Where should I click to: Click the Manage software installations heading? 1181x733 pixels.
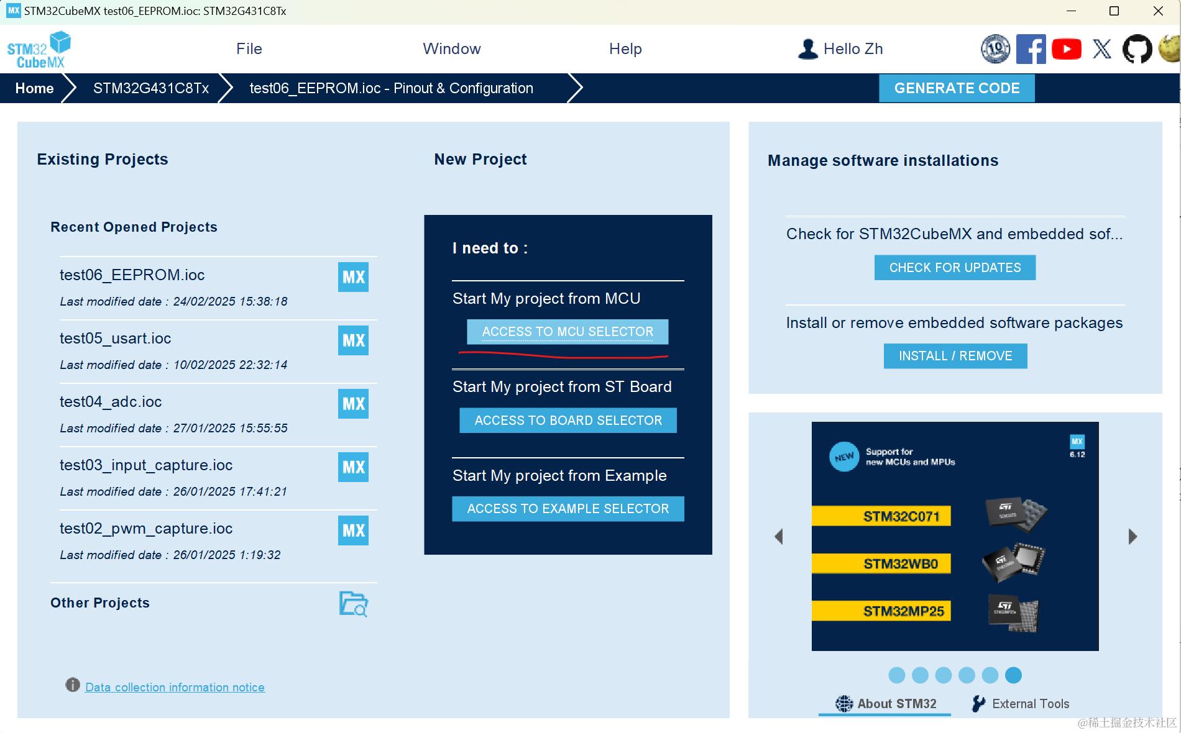pos(883,161)
